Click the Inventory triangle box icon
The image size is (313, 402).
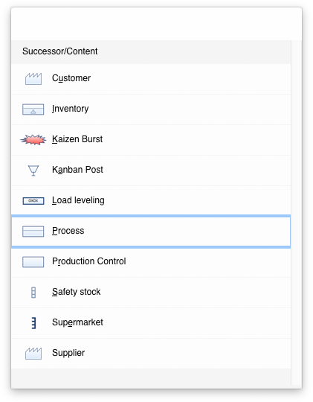[x=33, y=109]
